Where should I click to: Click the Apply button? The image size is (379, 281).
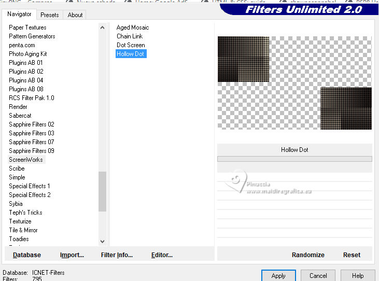[278, 276]
